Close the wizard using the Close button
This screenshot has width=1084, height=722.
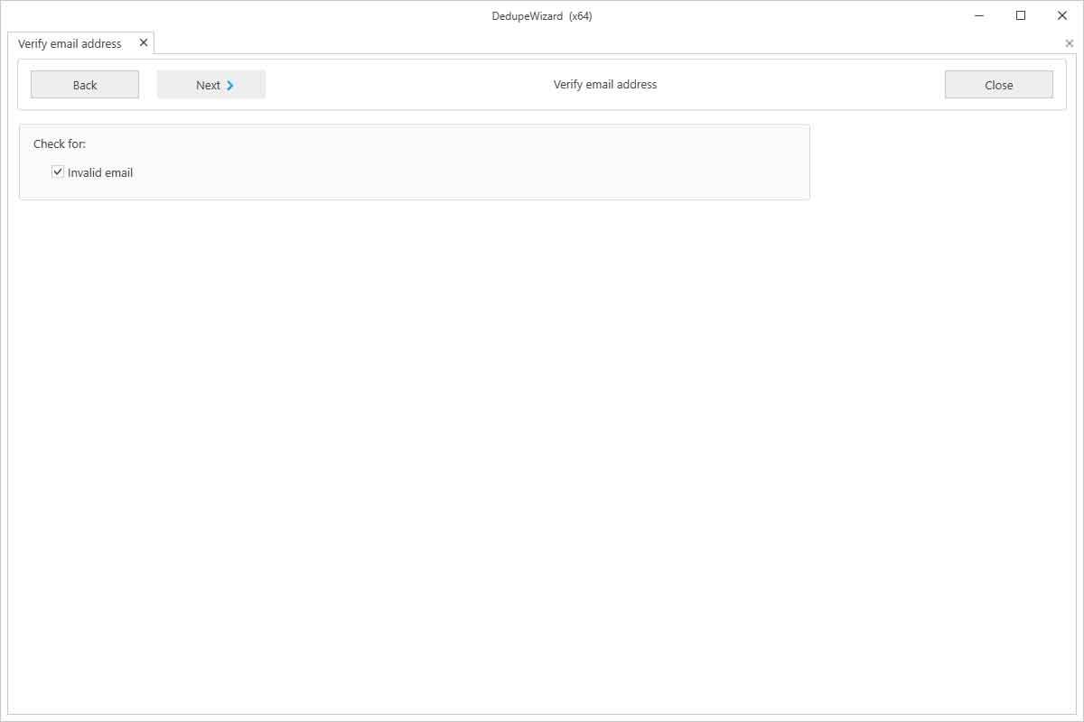(998, 84)
